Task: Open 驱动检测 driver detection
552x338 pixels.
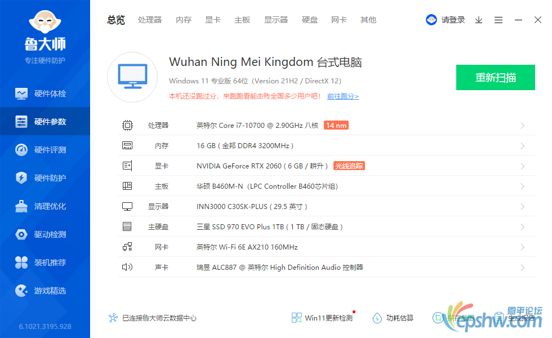Action: pyautogui.click(x=45, y=234)
